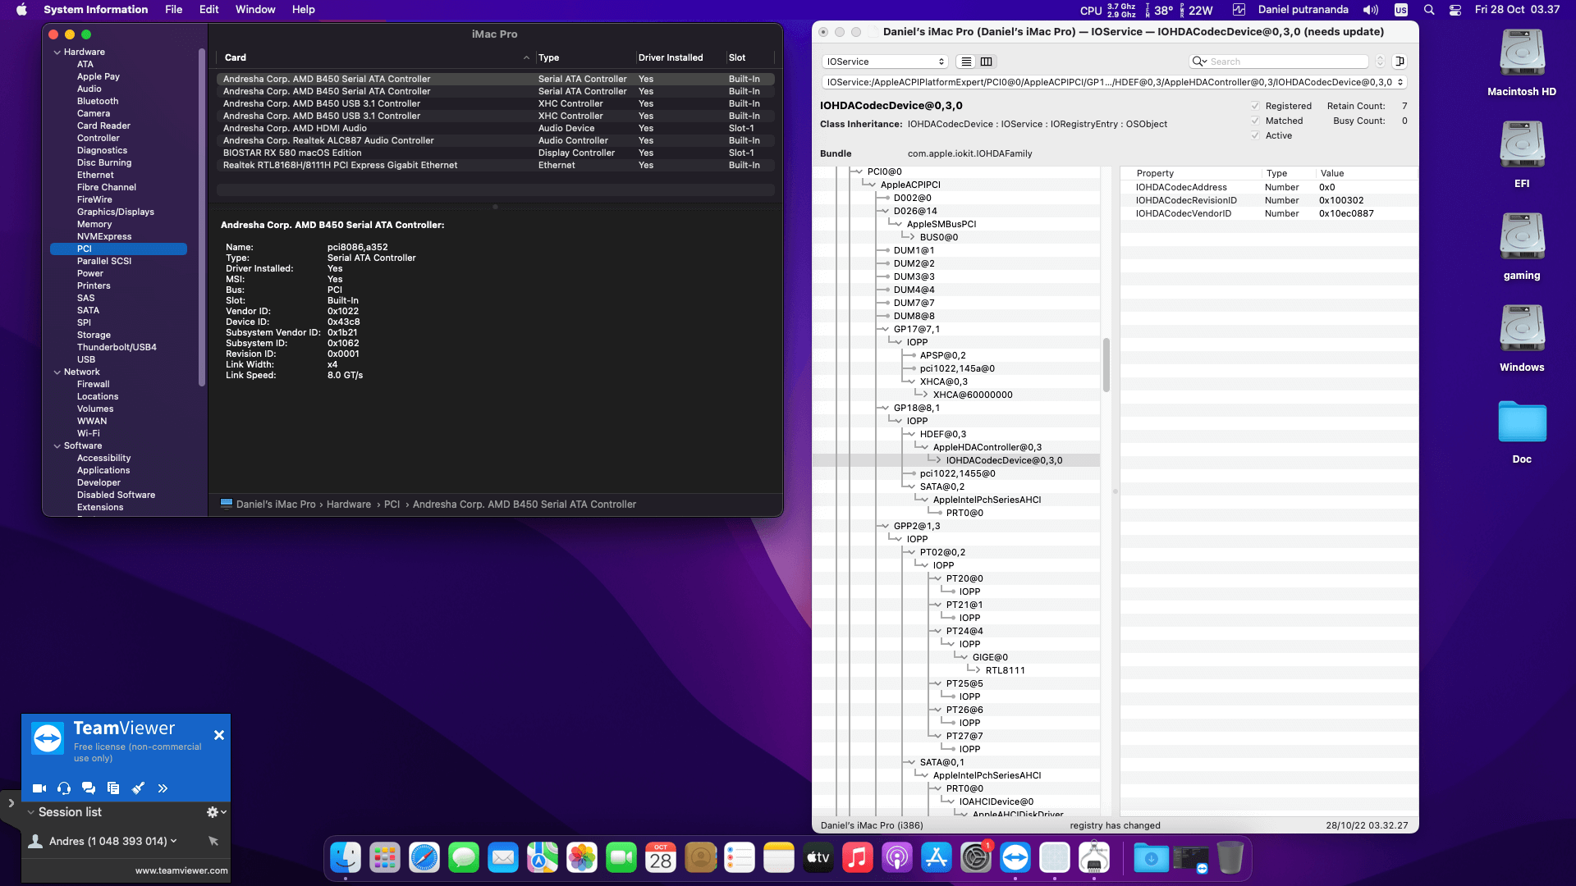Sort PCI table by Card column

[375, 57]
